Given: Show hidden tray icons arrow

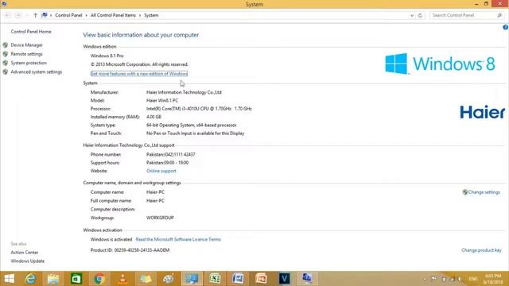Looking at the screenshot, I should tap(425, 279).
